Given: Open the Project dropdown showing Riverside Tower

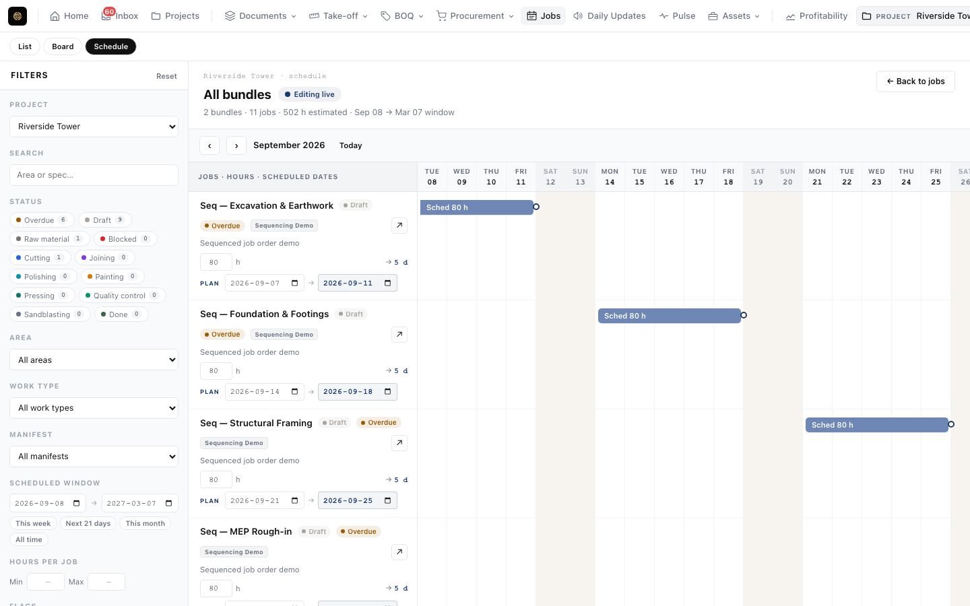Looking at the screenshot, I should (94, 127).
